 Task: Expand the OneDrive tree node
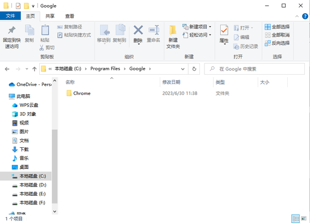point(5,84)
